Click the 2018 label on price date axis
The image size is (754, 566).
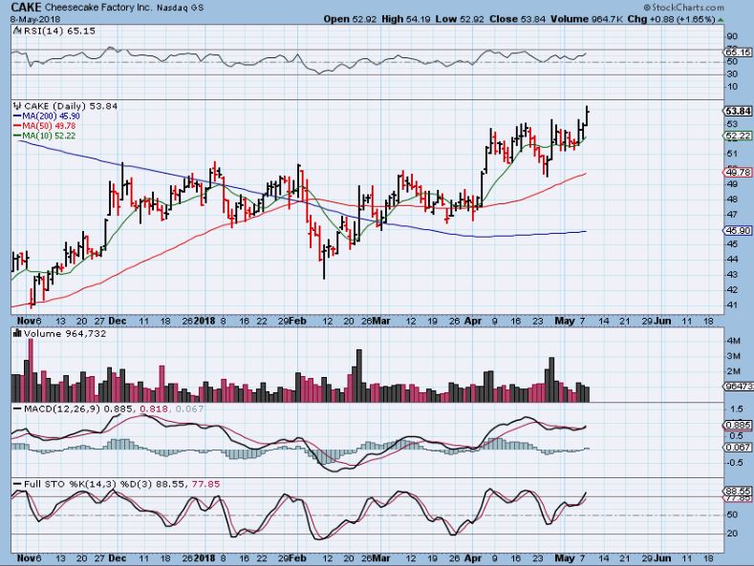coord(207,321)
